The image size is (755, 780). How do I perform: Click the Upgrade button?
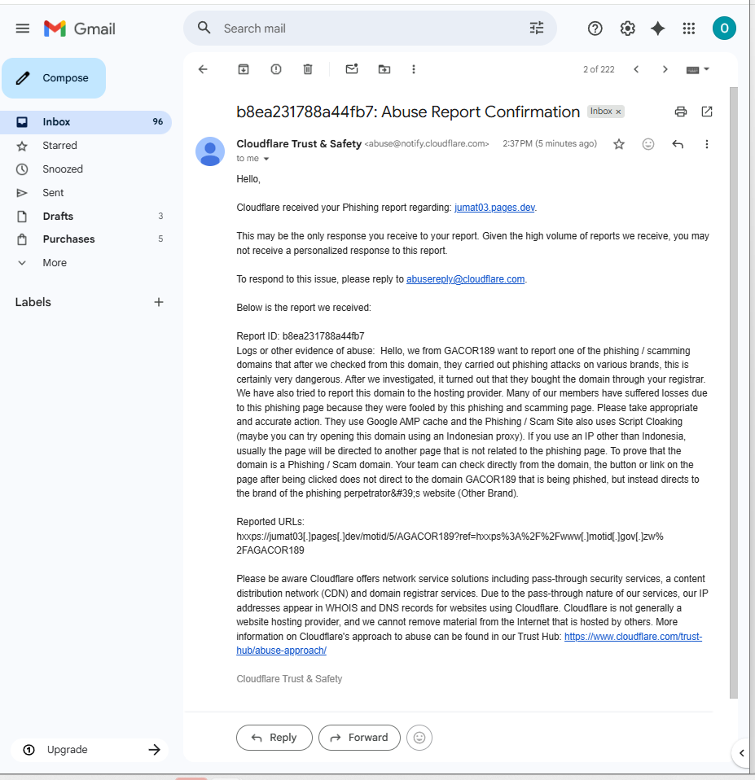[x=90, y=750]
